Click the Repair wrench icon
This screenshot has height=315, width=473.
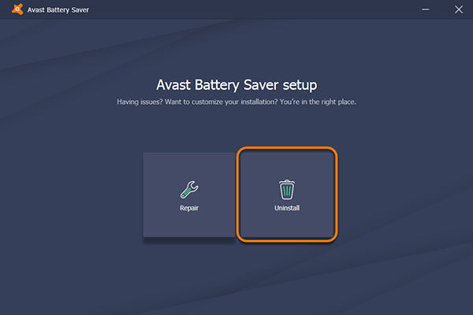point(189,190)
